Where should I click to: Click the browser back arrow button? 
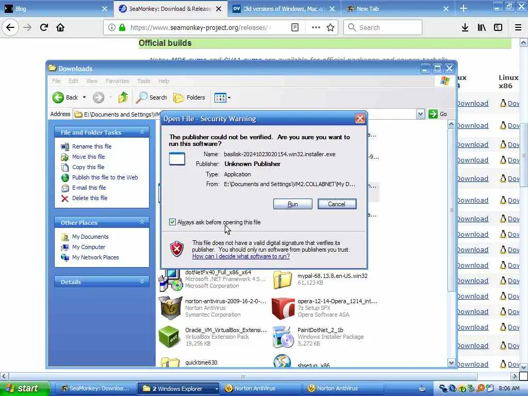pyautogui.click(x=10, y=27)
